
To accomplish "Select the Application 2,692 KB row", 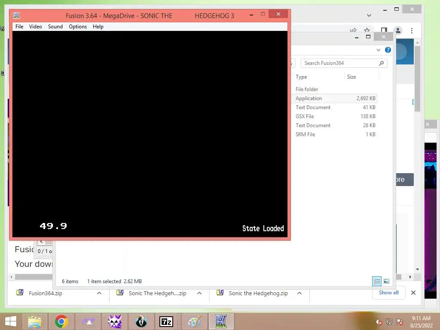I will (x=334, y=98).
